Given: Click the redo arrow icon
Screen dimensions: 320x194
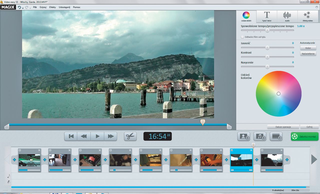Looking at the screenshot, I should coord(26,7).
